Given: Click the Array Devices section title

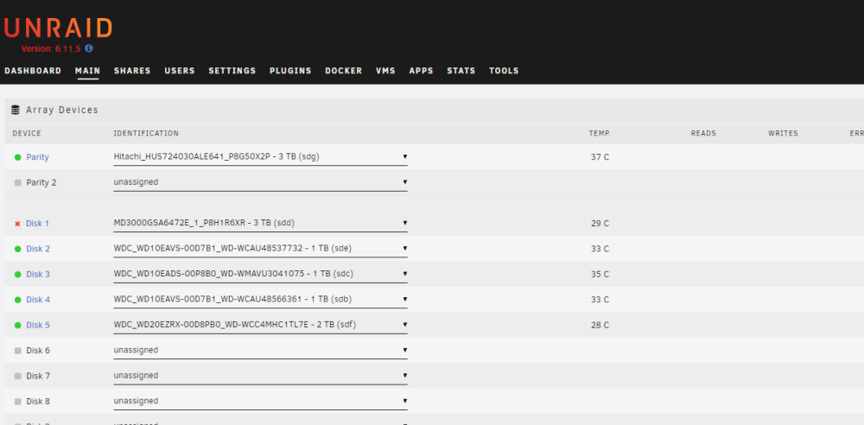Looking at the screenshot, I should pyautogui.click(x=61, y=111).
